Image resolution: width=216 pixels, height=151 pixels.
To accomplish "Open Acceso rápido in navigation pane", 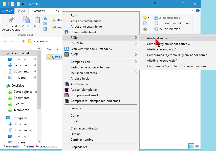I will click(19, 53).
